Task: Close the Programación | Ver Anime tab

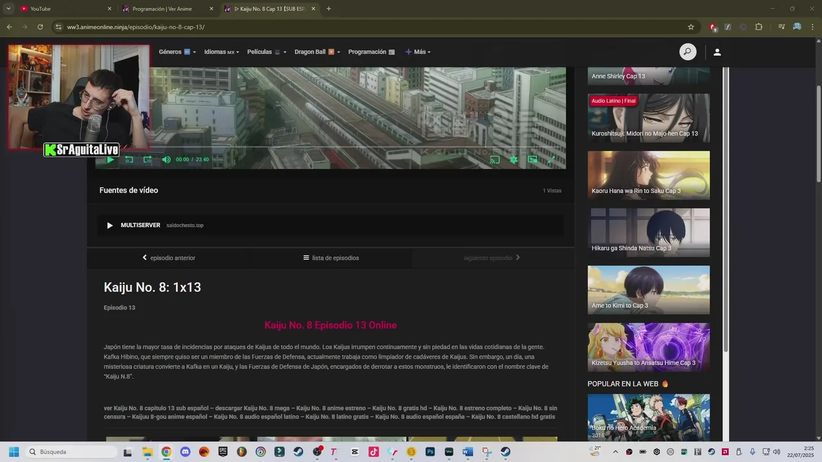Action: 211,9
